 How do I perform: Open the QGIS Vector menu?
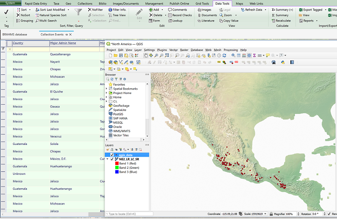pyautogui.click(x=173, y=50)
